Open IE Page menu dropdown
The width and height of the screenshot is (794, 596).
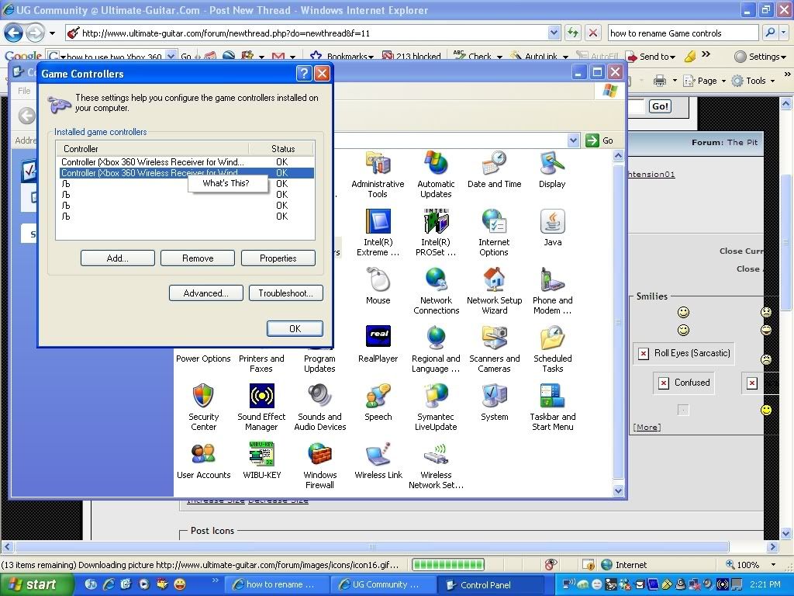click(706, 81)
